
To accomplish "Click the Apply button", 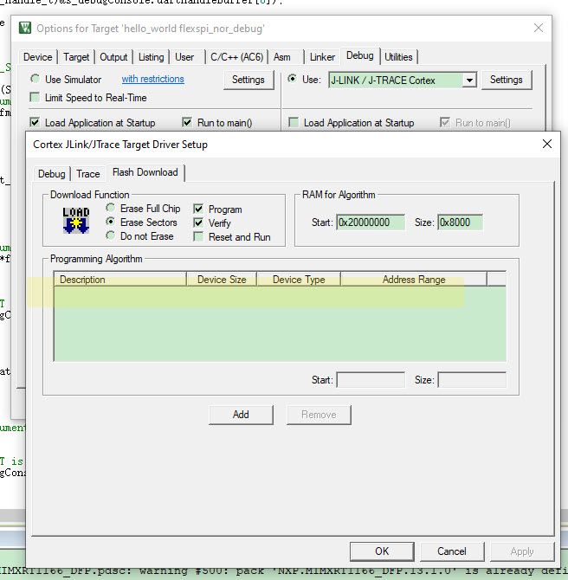I will 522,551.
